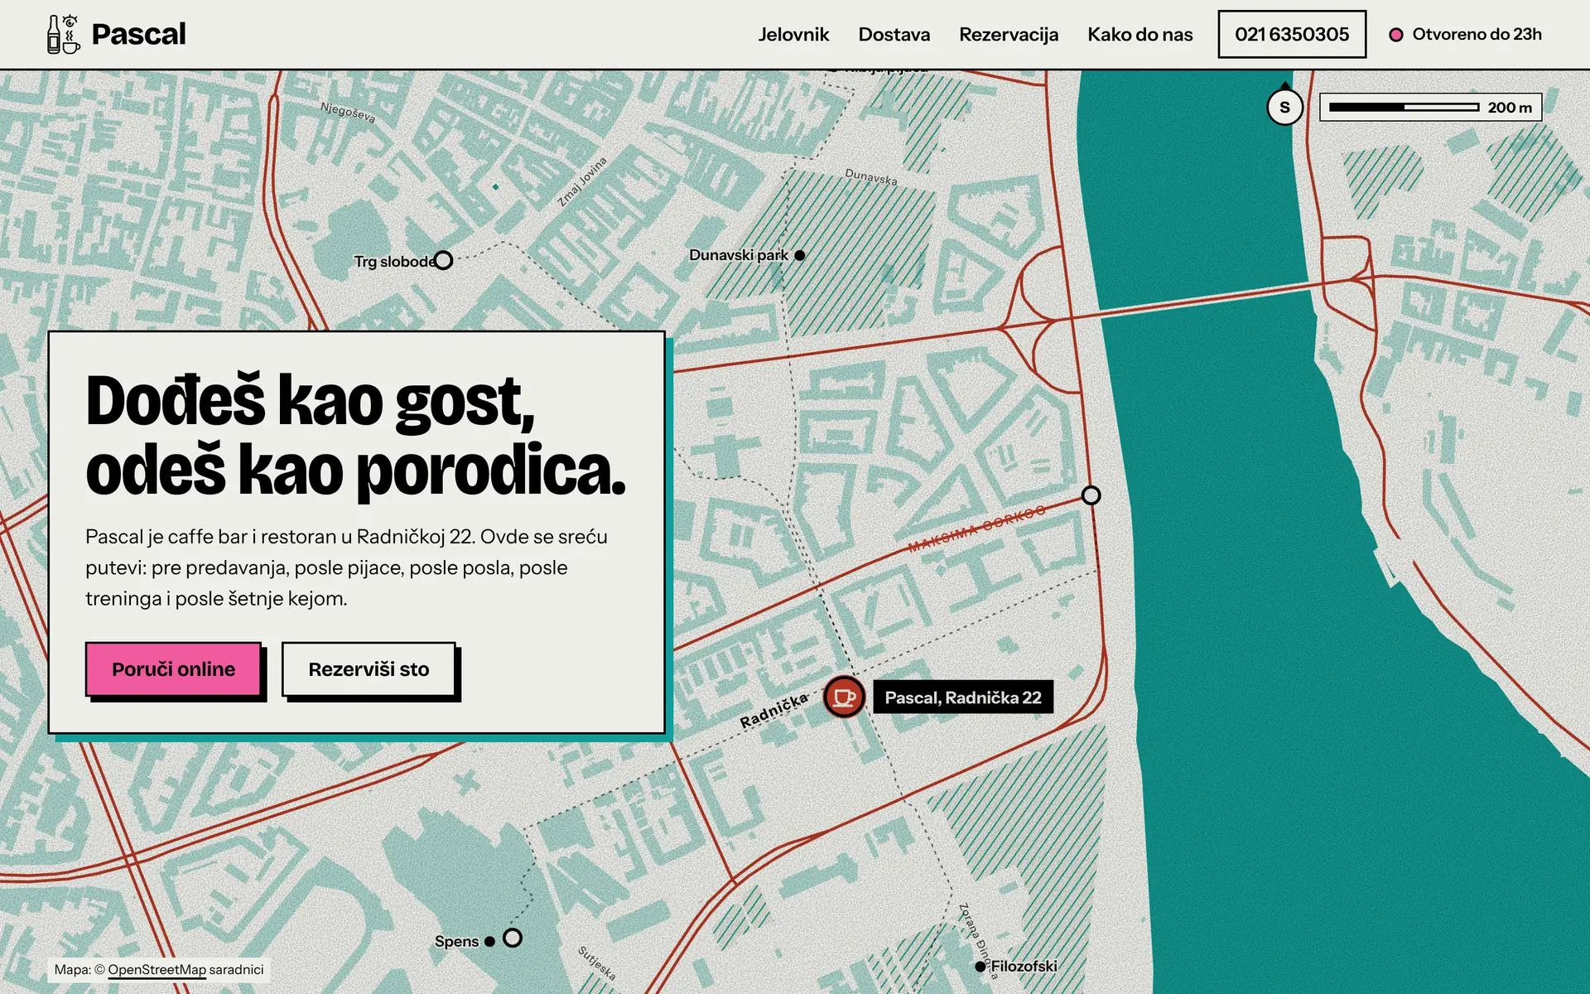The image size is (1590, 994).
Task: Click the Sutjeska street label
Action: click(x=596, y=963)
